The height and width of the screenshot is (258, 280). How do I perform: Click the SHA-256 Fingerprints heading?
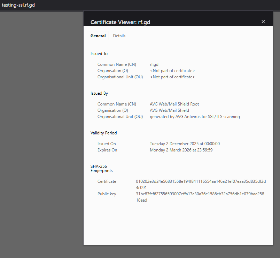[x=101, y=169]
